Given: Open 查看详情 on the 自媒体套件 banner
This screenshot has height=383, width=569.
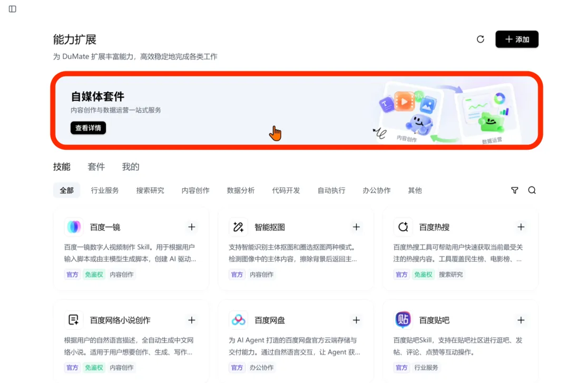Looking at the screenshot, I should [x=88, y=128].
